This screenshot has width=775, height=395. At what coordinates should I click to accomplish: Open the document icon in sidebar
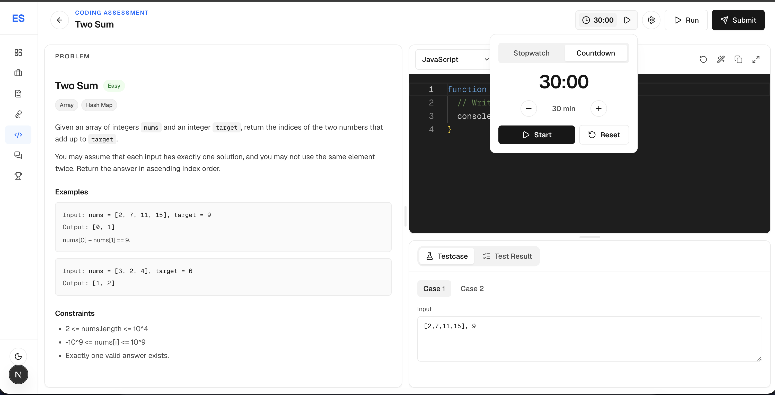pyautogui.click(x=18, y=94)
